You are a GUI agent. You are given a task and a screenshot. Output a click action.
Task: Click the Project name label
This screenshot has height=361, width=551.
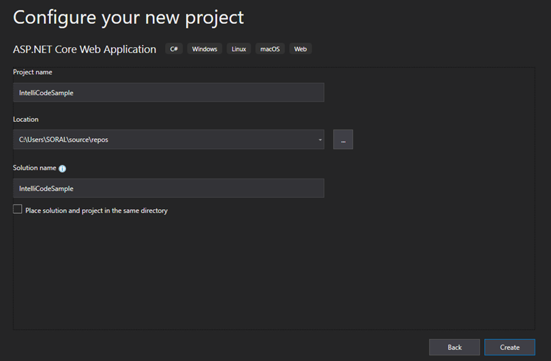(x=32, y=72)
